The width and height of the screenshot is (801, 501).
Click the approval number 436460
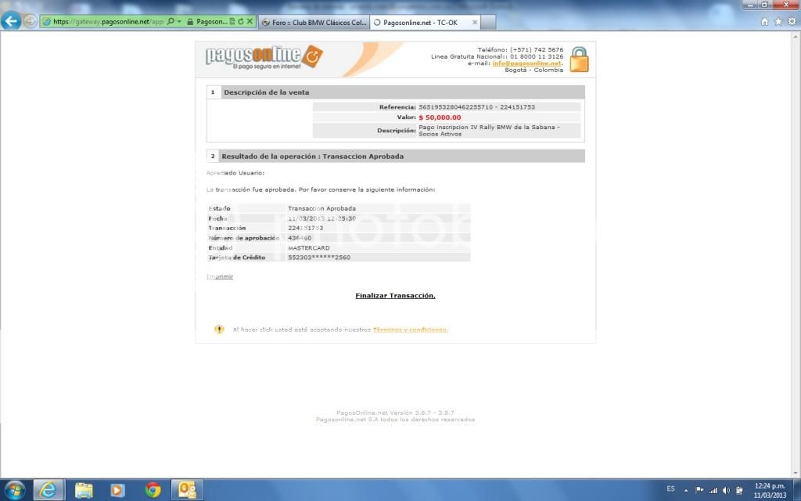tap(300, 238)
